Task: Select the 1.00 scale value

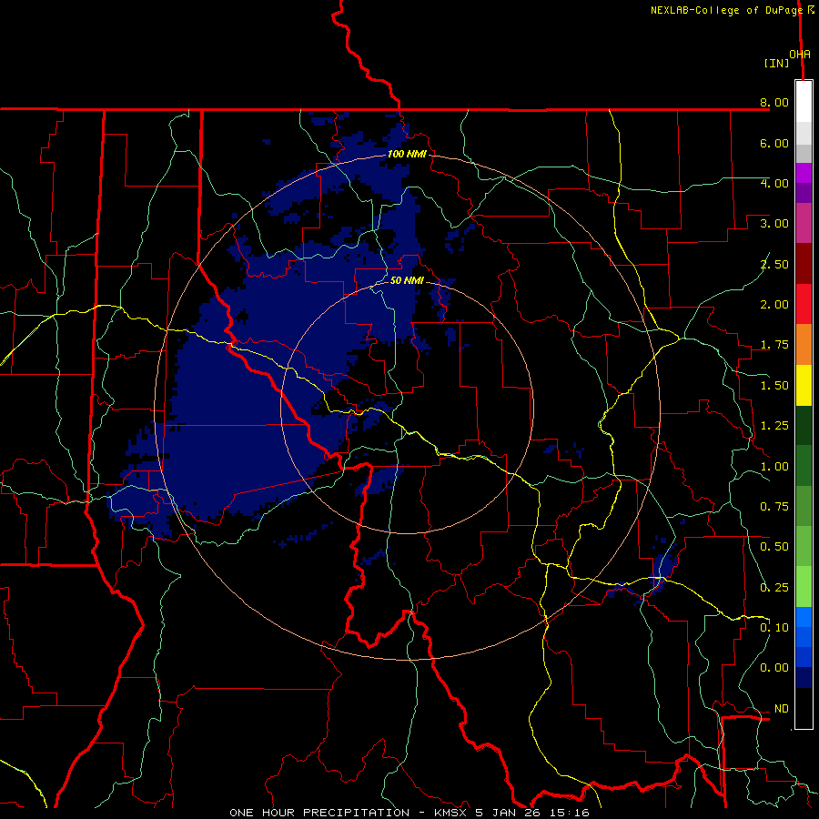Action: click(x=774, y=467)
